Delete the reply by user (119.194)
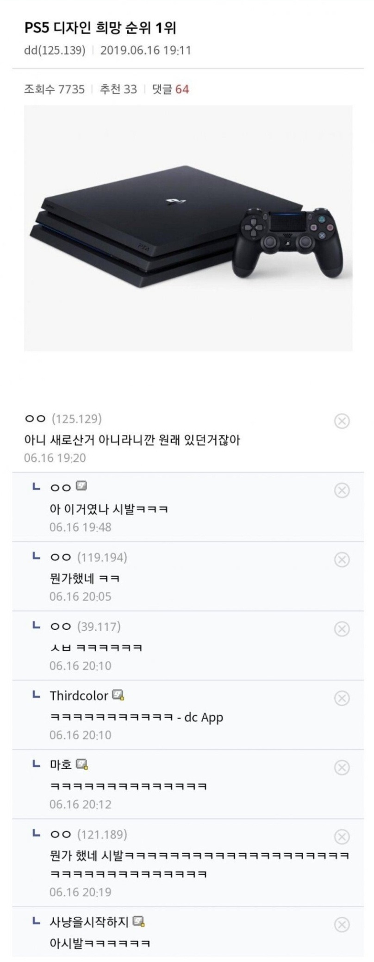Viewport: 374px width, 962px height. pyautogui.click(x=342, y=560)
